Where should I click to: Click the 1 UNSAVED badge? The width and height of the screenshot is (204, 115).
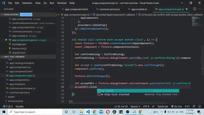26,15
